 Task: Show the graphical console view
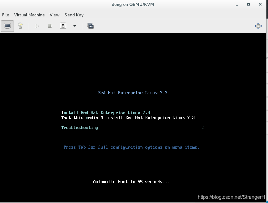(7, 26)
